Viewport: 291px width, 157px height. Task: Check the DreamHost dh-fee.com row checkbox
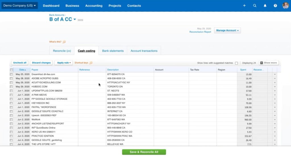click(x=11, y=74)
